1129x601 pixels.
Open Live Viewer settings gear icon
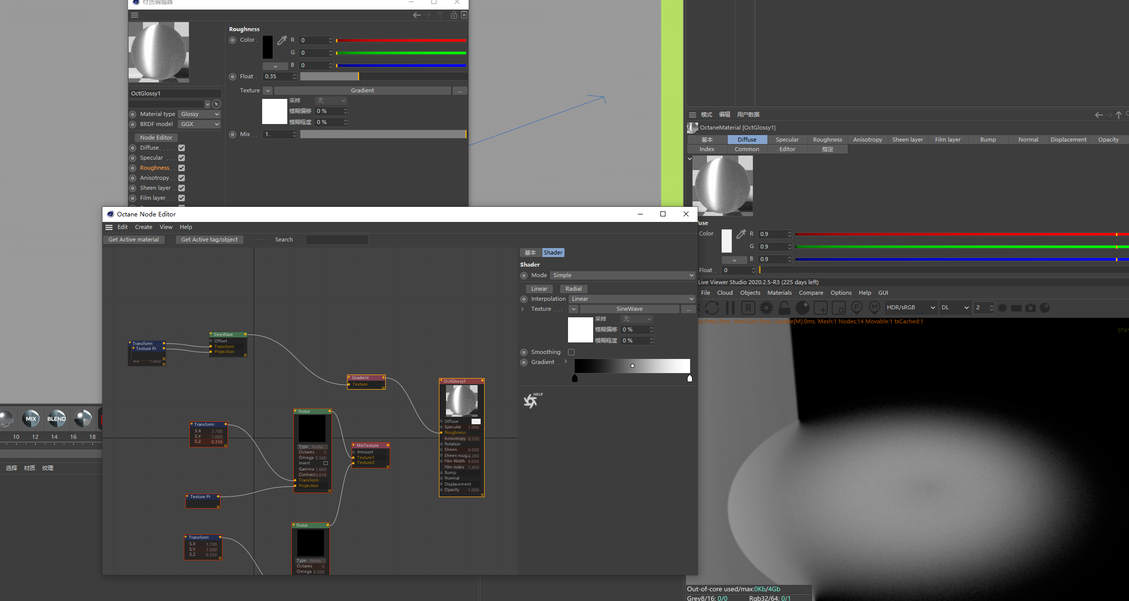tap(766, 308)
